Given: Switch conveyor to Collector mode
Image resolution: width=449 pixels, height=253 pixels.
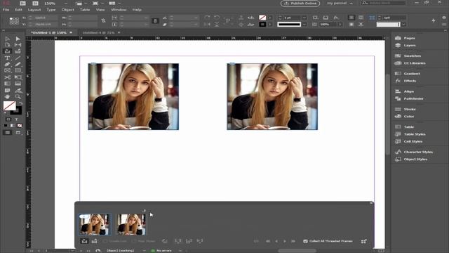Looking at the screenshot, I should (x=84, y=241).
